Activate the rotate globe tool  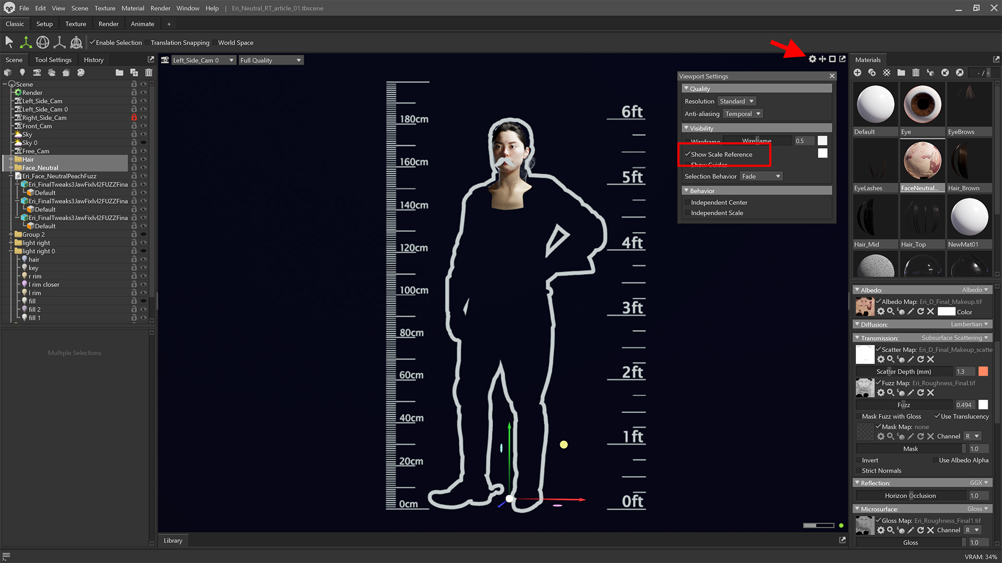point(43,42)
